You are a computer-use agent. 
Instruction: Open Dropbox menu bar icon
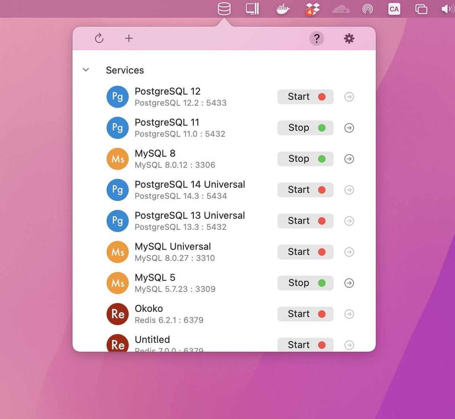click(312, 9)
